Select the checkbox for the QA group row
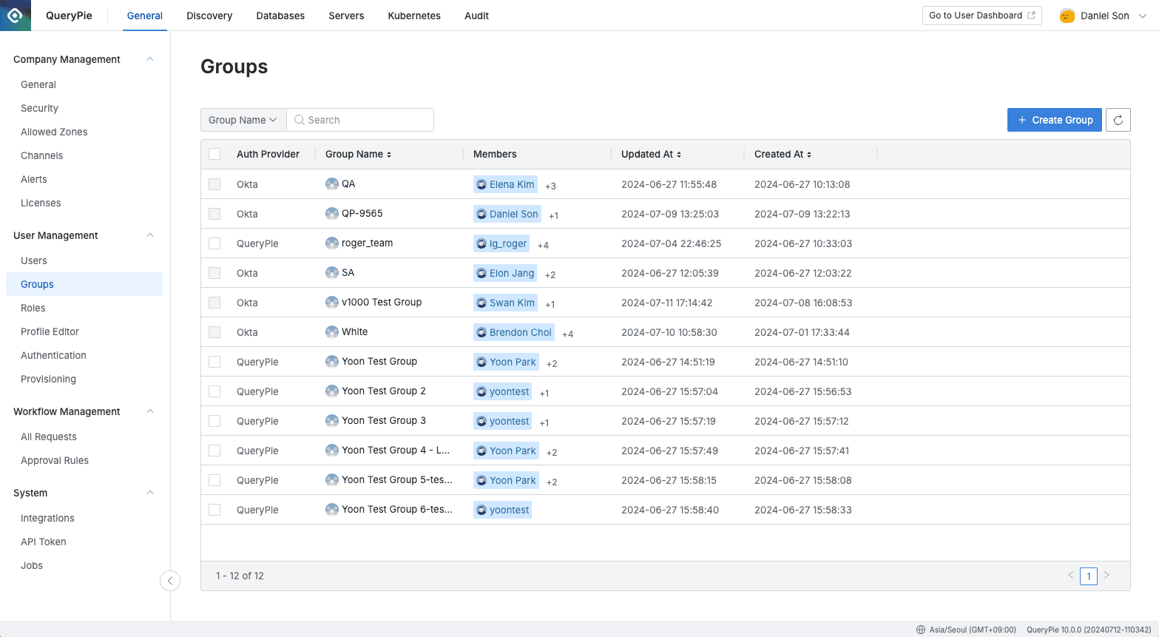 (x=214, y=183)
